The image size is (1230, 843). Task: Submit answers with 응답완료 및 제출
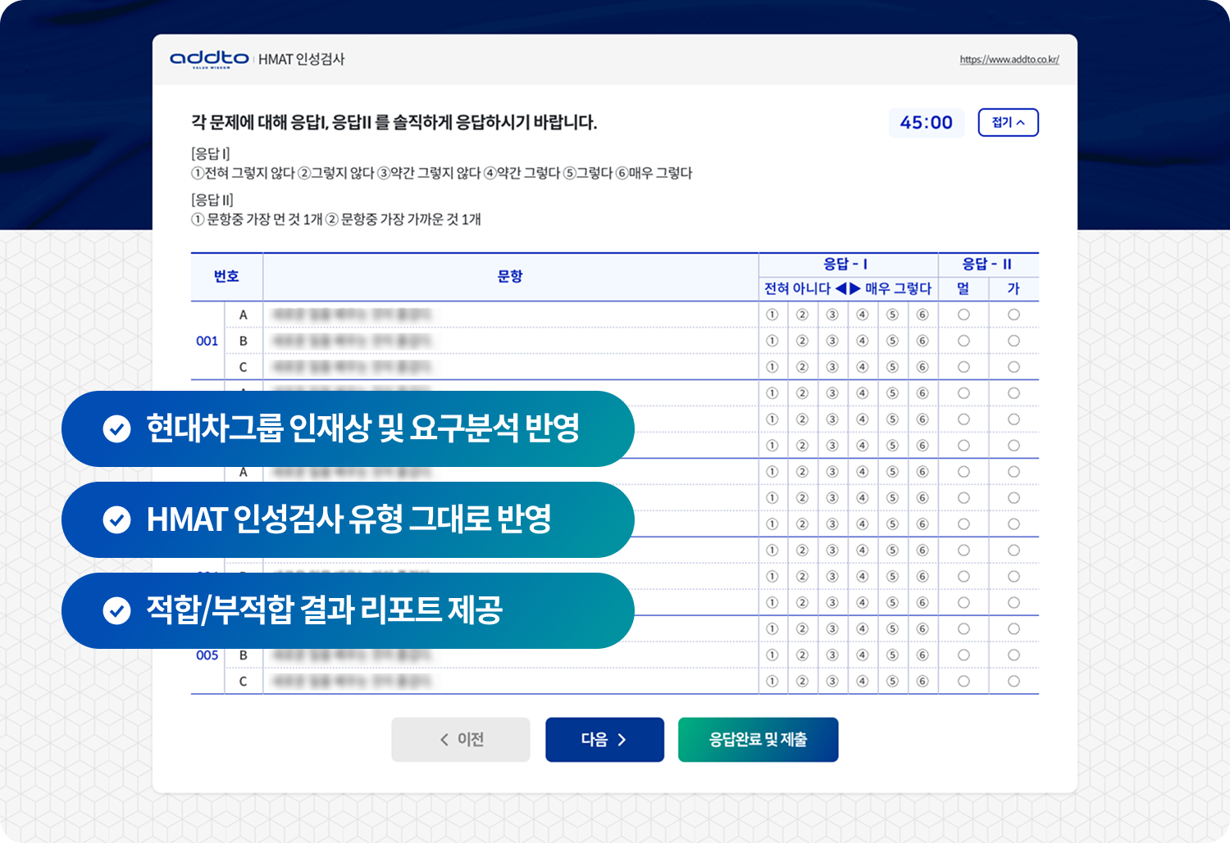pyautogui.click(x=758, y=740)
